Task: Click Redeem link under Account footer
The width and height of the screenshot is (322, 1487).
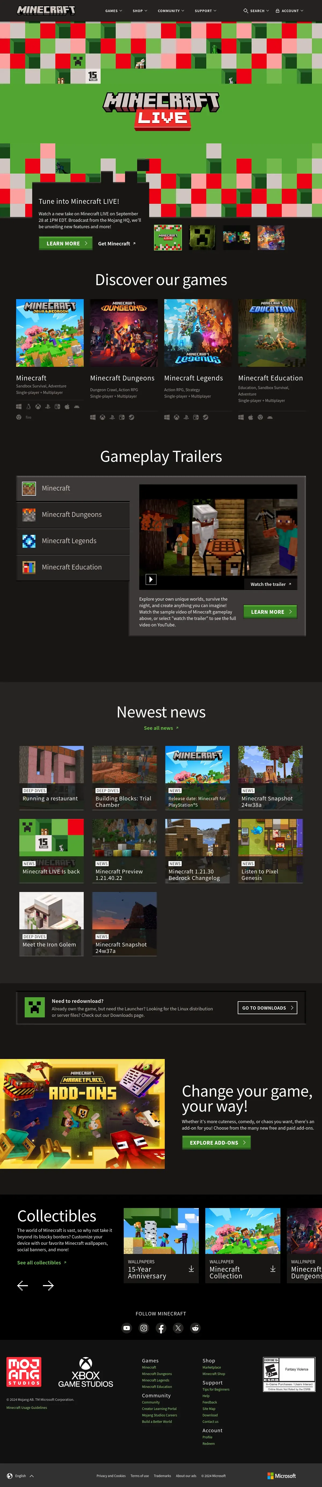Action: [208, 1444]
